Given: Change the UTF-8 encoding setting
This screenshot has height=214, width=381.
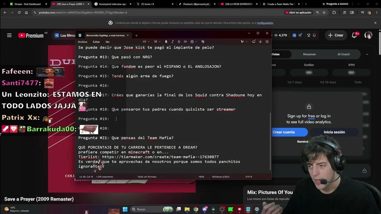Looking at the screenshot, I should click(x=249, y=177).
